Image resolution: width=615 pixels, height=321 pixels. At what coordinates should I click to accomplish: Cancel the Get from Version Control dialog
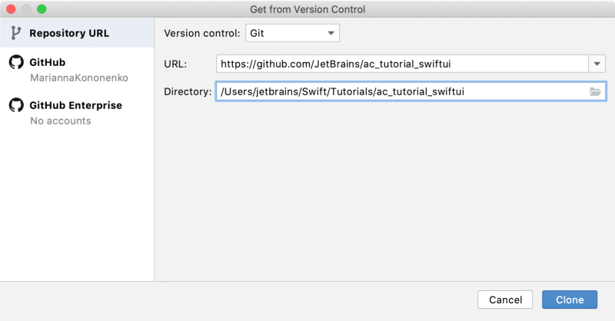[x=505, y=299]
